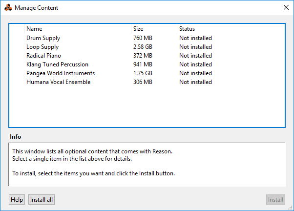Click the Not installed status of Radical Piano
This screenshot has height=211, width=294.
(195, 56)
